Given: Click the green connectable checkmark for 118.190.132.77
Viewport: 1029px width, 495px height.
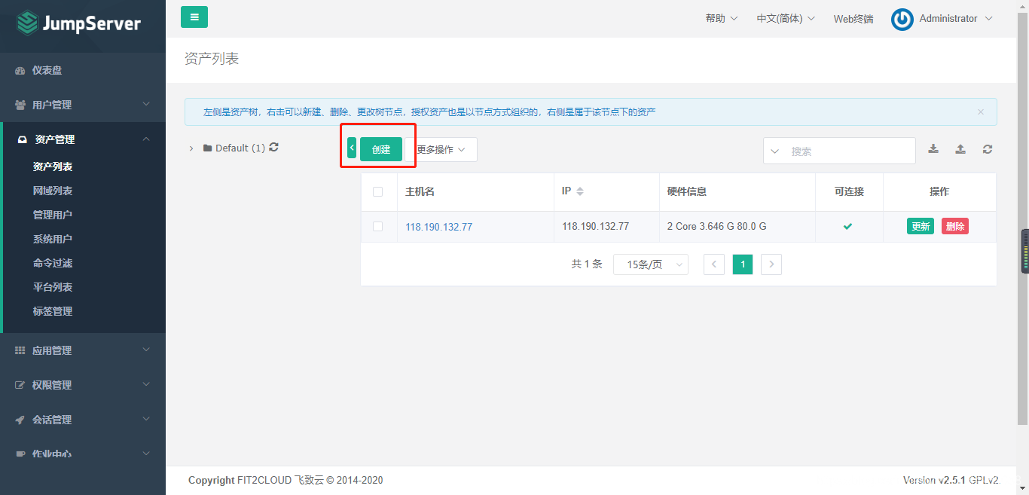Looking at the screenshot, I should click(x=848, y=226).
